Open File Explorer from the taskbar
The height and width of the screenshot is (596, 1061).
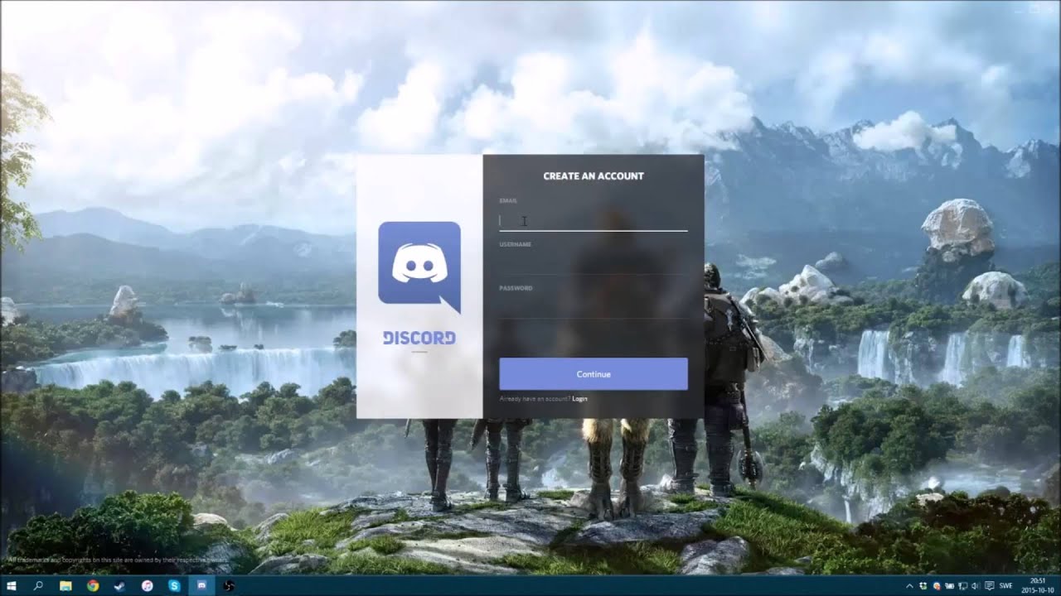(x=65, y=585)
